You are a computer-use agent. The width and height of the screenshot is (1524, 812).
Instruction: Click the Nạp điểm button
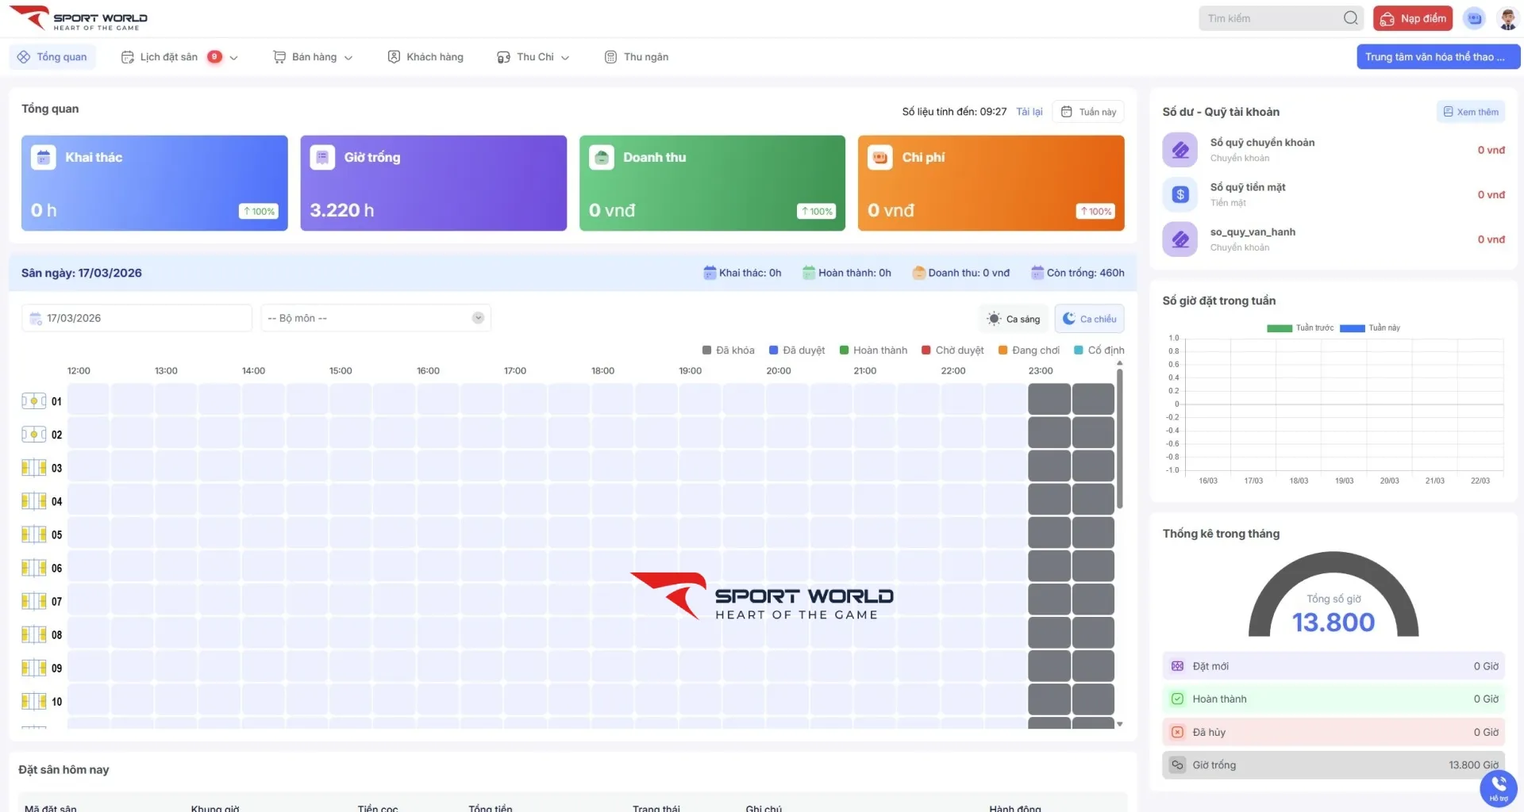pos(1412,18)
